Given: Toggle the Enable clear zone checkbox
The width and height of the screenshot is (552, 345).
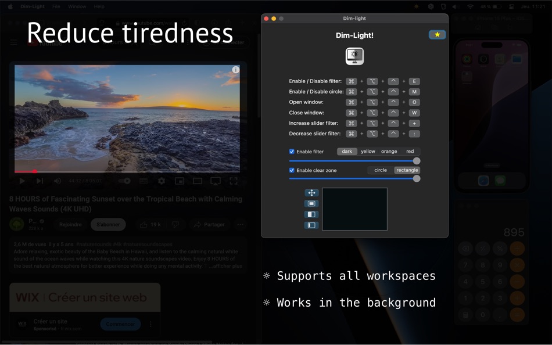Looking at the screenshot, I should click(292, 170).
